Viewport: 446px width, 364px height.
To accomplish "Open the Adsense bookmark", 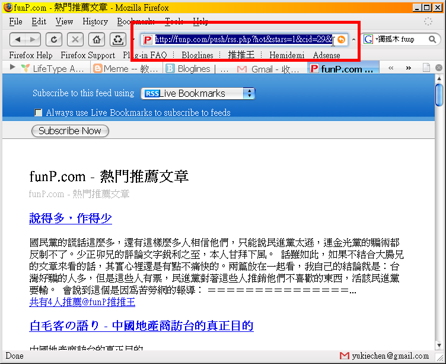I will coord(327,55).
